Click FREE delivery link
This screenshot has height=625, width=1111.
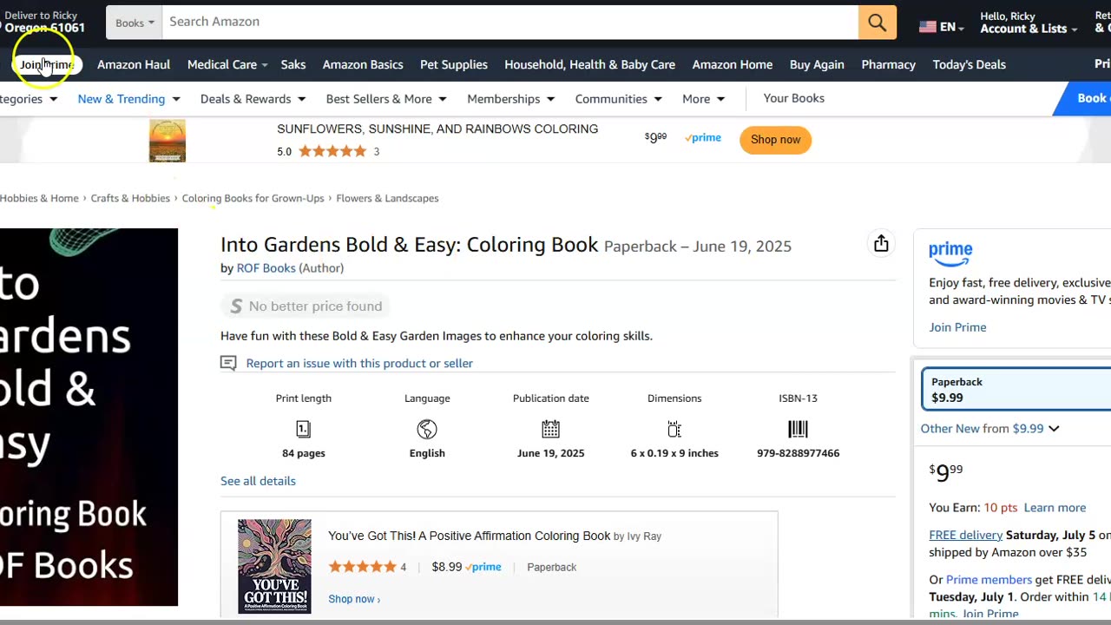click(965, 535)
